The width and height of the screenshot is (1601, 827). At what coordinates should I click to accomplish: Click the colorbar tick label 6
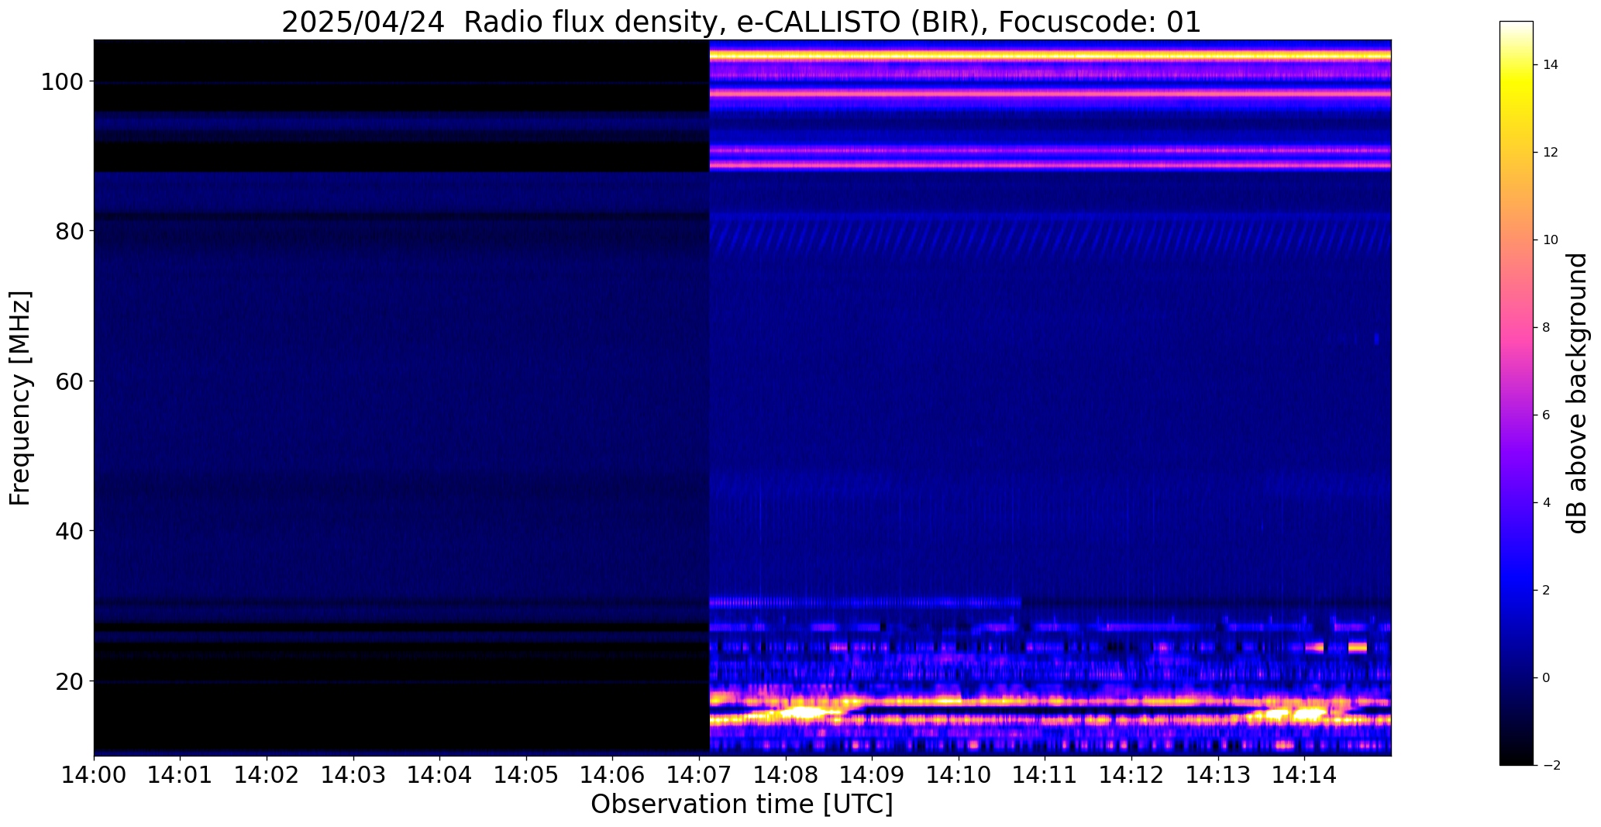[1547, 415]
